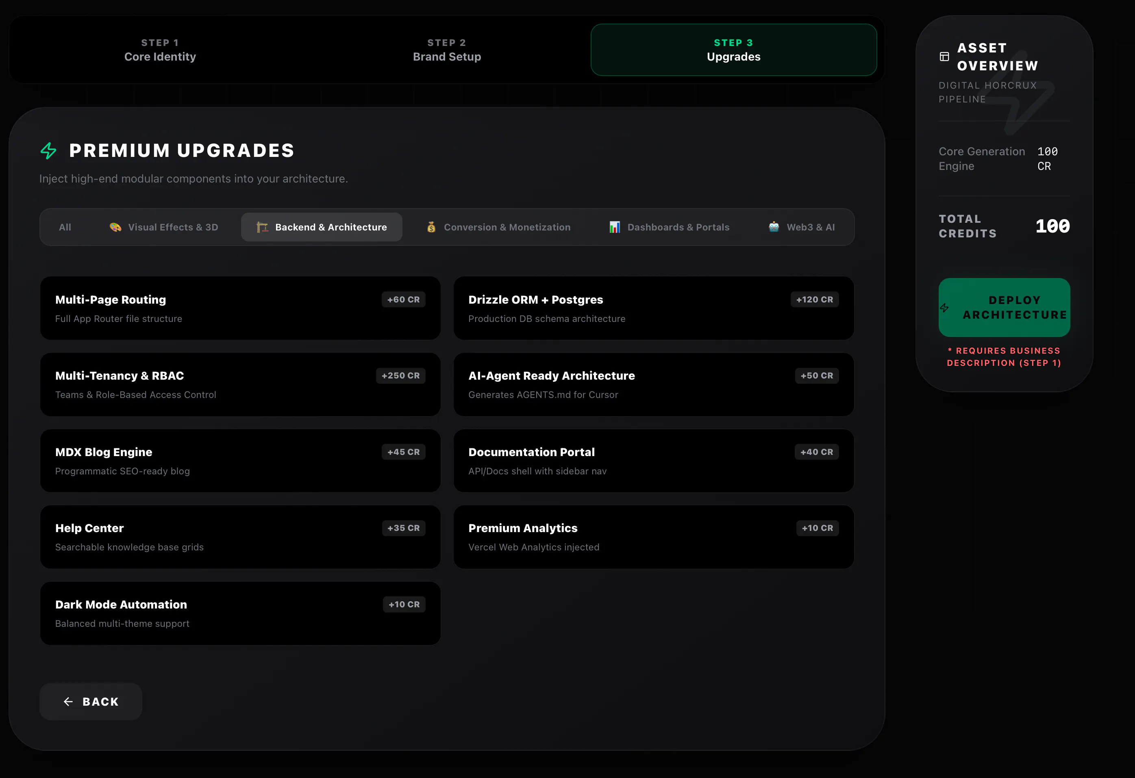This screenshot has height=778, width=1135.
Task: Click the layout icon next to Asset Overview
Action: [x=944, y=57]
